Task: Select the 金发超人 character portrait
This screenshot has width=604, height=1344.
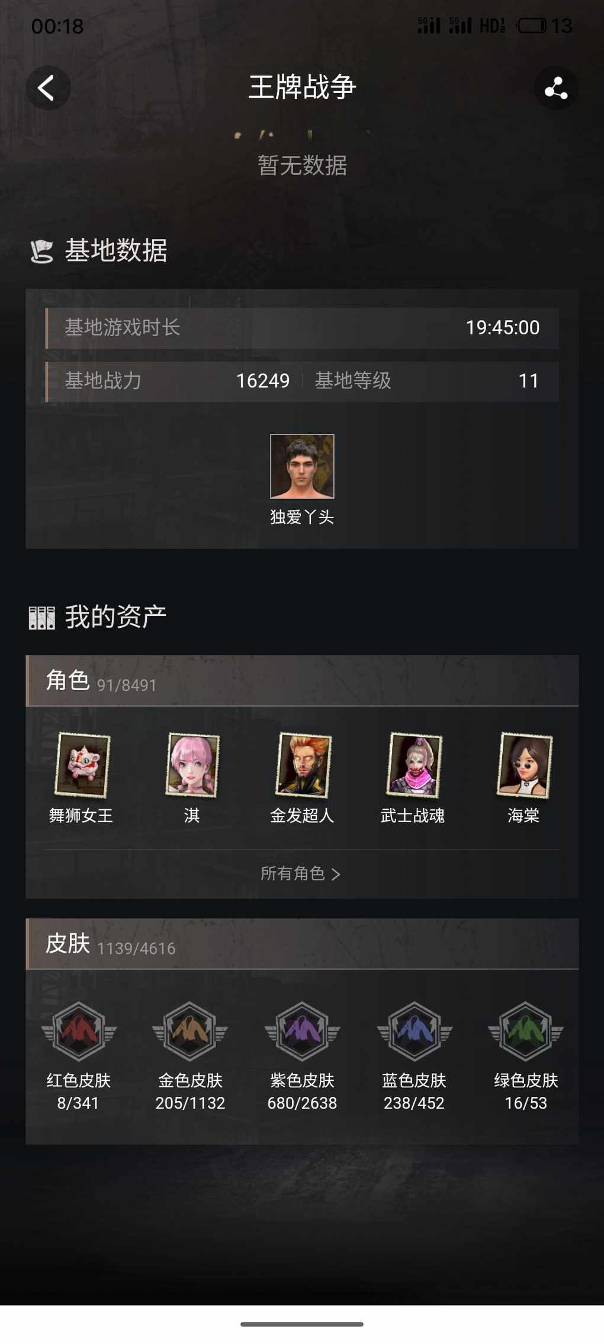Action: click(x=303, y=765)
